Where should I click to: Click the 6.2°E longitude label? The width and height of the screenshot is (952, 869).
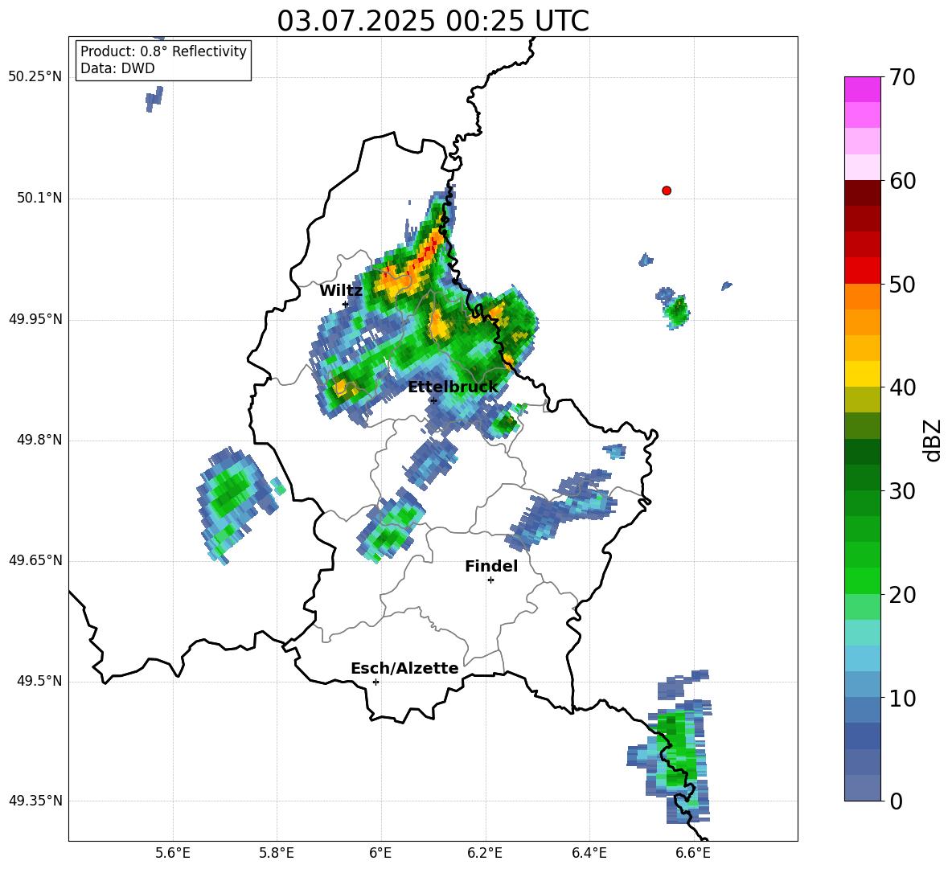coord(485,853)
